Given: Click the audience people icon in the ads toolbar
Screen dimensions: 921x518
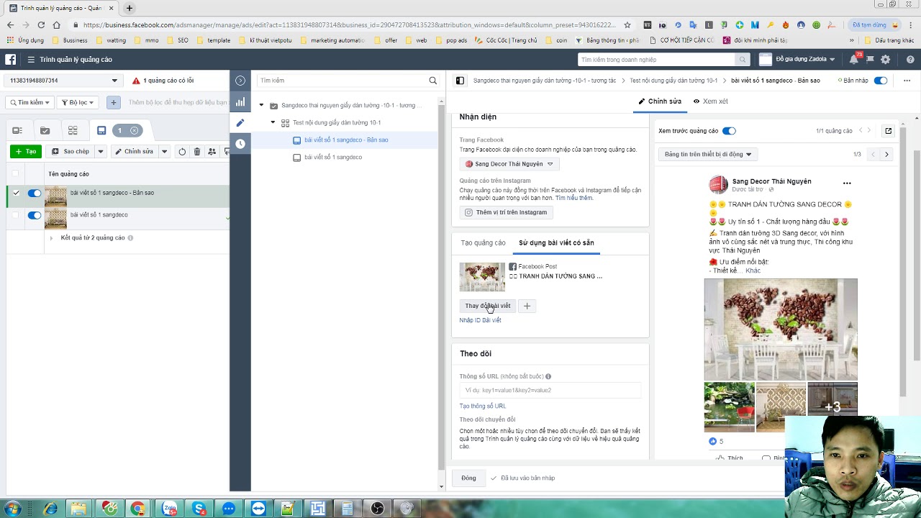Looking at the screenshot, I should coord(212,152).
